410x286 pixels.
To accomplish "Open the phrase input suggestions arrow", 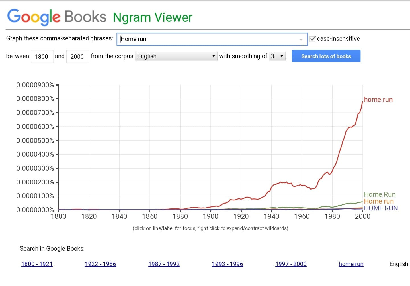I will tap(301, 40).
